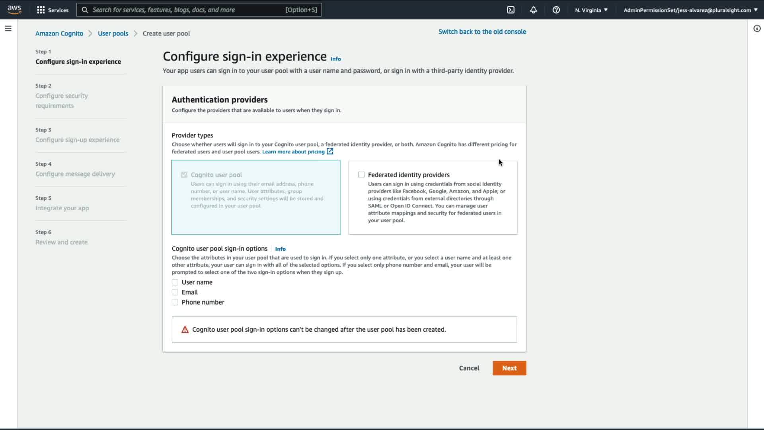Click Switch back to the old console

482,31
